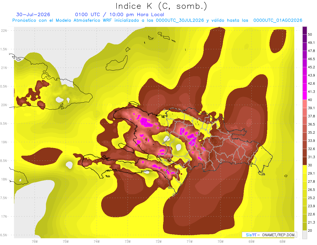Click the "19N" latitude label
This screenshot has height=245, width=317.
4,142
